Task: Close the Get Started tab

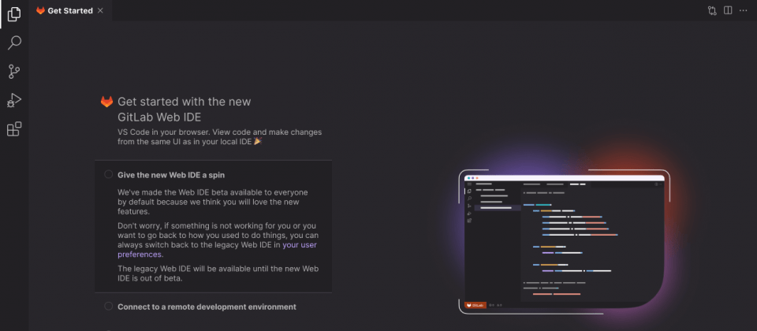Action: (100, 10)
